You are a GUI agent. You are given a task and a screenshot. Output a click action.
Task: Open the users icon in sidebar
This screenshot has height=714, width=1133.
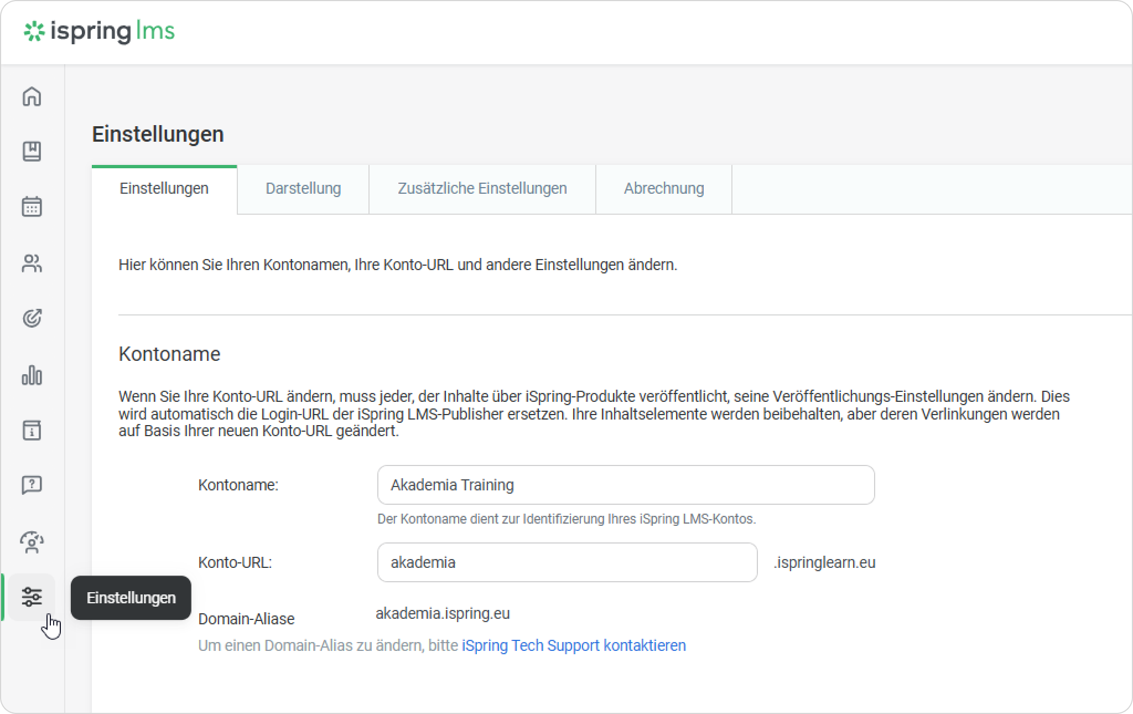(32, 263)
